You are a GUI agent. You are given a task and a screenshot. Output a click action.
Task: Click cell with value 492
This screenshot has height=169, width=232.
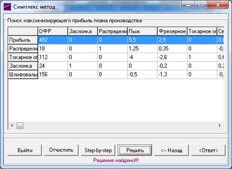coord(53,40)
